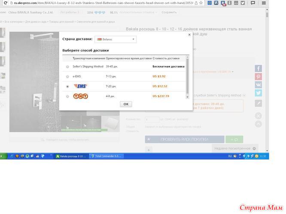Viewport: 286px width, 214px height.
Task: Close the shipping method dialog
Action: tap(189, 35)
